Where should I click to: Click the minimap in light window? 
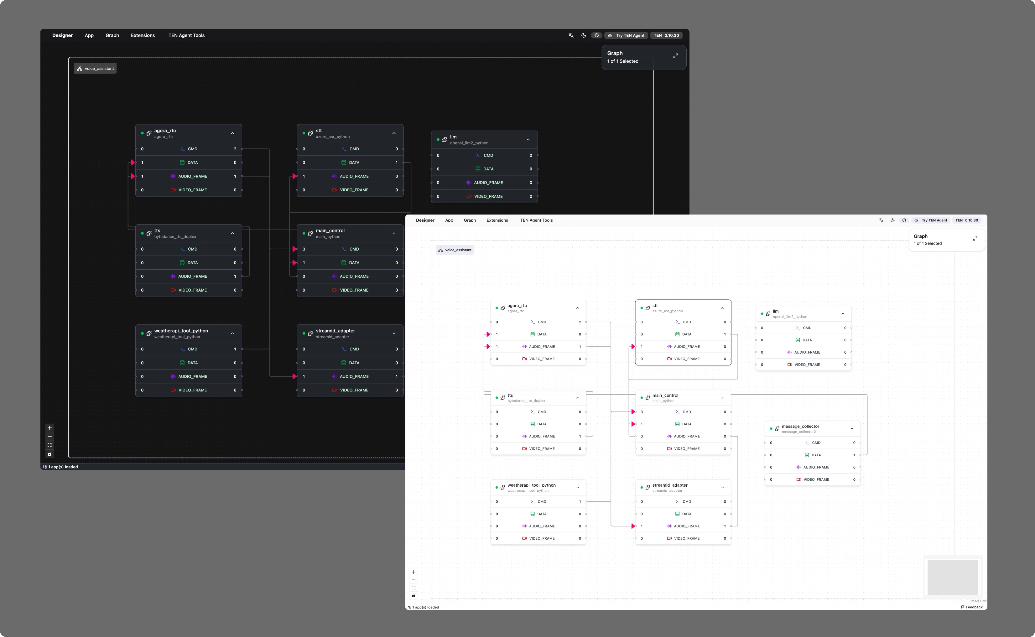(x=953, y=577)
